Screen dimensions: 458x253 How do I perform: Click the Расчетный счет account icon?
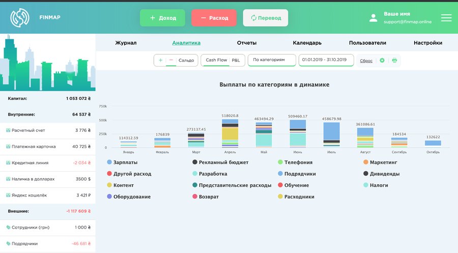(x=8, y=130)
